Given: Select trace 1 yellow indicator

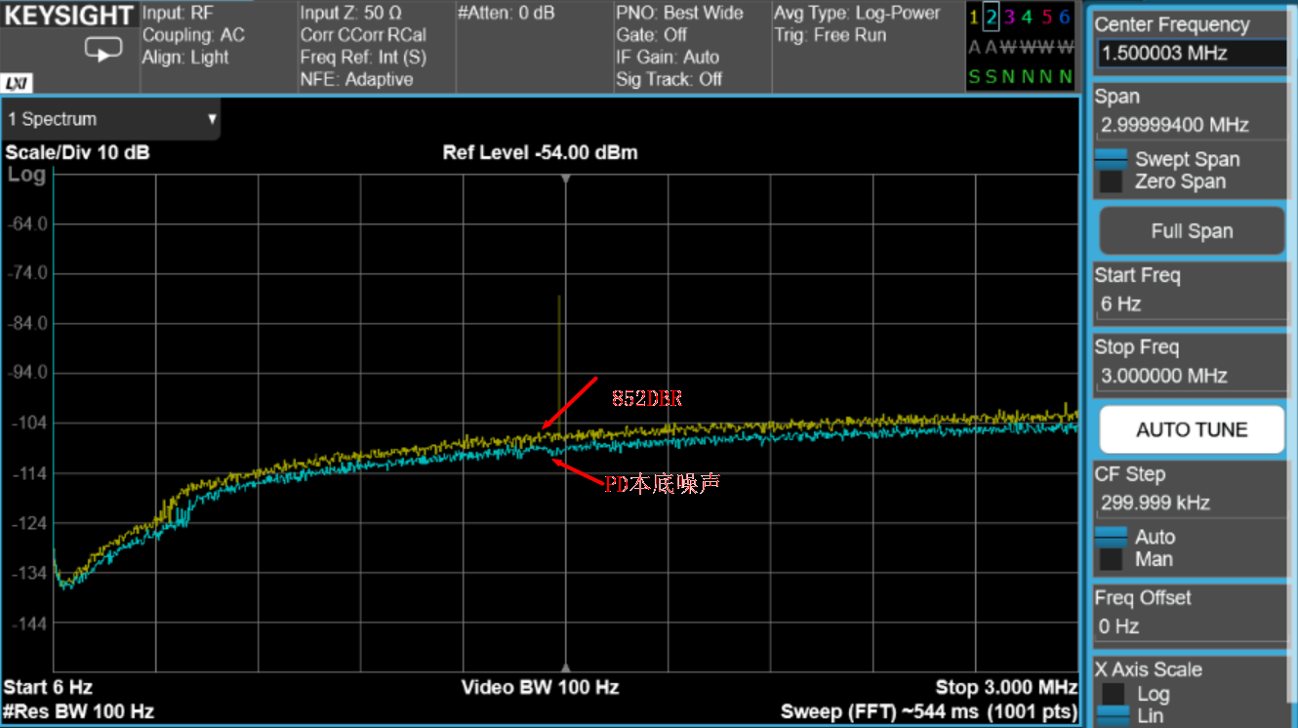Looking at the screenshot, I should (x=974, y=17).
